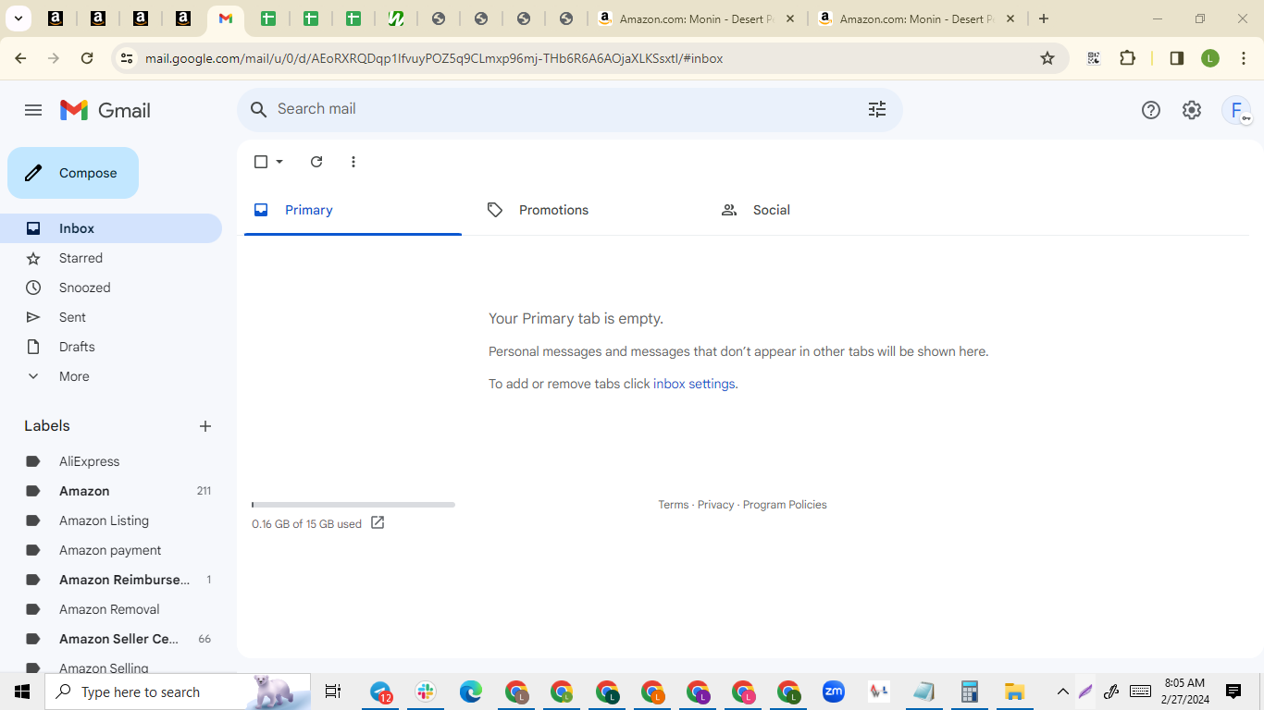This screenshot has width=1264, height=710.
Task: Open the select dropdown arrow beside checkbox
Action: (279, 162)
